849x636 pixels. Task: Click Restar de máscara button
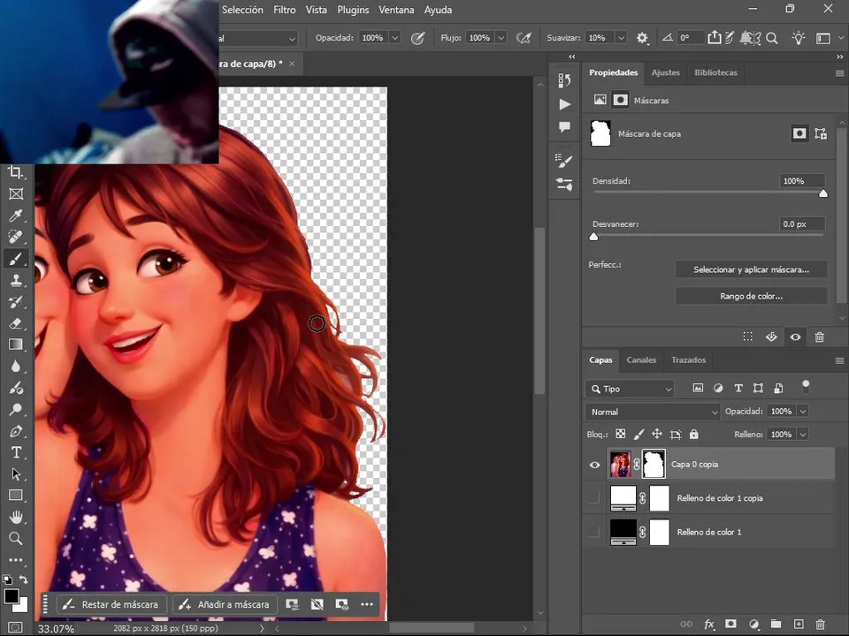(x=110, y=604)
